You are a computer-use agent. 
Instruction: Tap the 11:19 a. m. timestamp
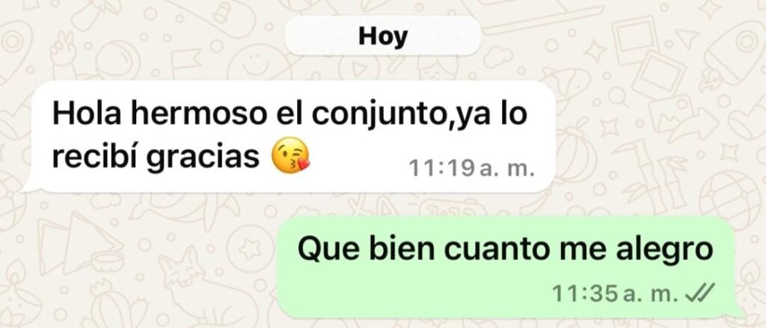(x=471, y=168)
